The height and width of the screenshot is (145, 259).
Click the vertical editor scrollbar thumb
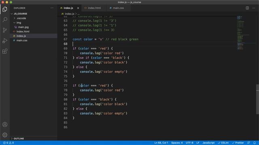coord(257,99)
